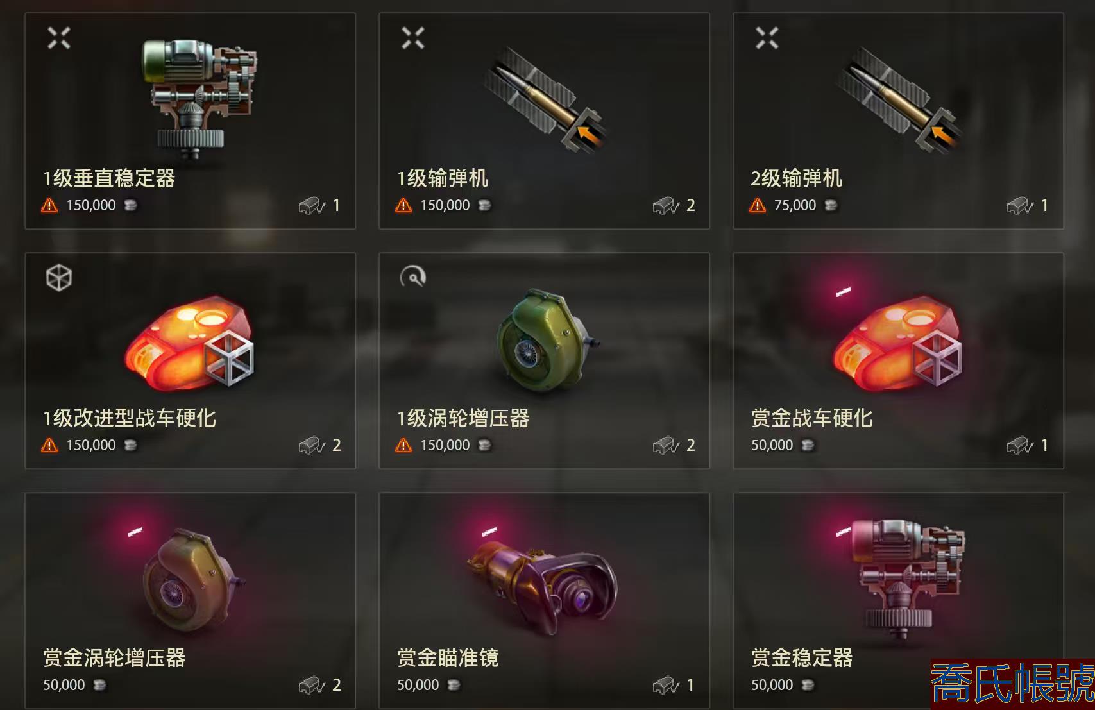Click the 乔氏帐号 watermark label

point(1013,684)
